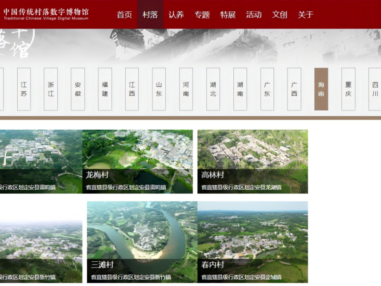381x286 pixels.
Task: Click 省直辖县级行政区划定安县龙湖镇 caption
Action: click(241, 187)
